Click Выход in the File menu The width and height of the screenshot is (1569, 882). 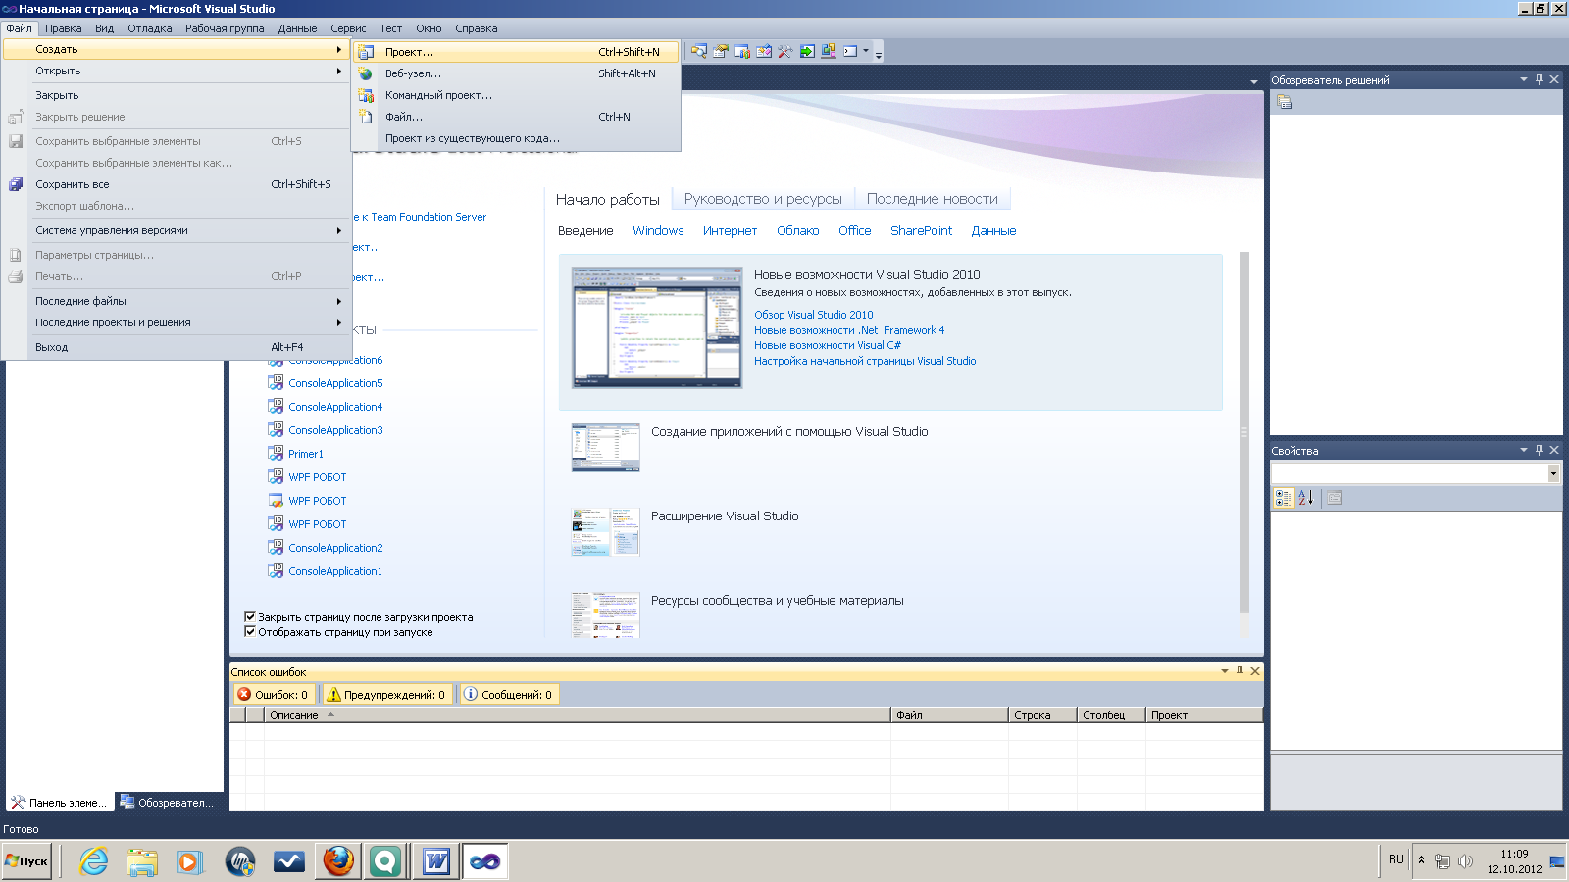177,347
